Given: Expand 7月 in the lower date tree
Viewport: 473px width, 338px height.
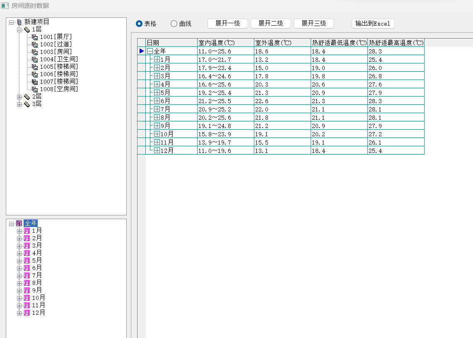Looking at the screenshot, I should click(x=19, y=275).
